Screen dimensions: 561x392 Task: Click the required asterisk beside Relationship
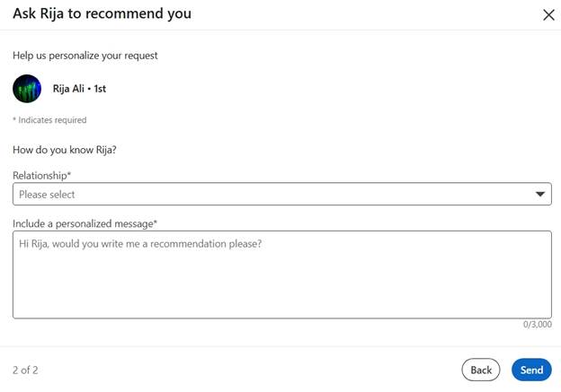click(x=69, y=173)
